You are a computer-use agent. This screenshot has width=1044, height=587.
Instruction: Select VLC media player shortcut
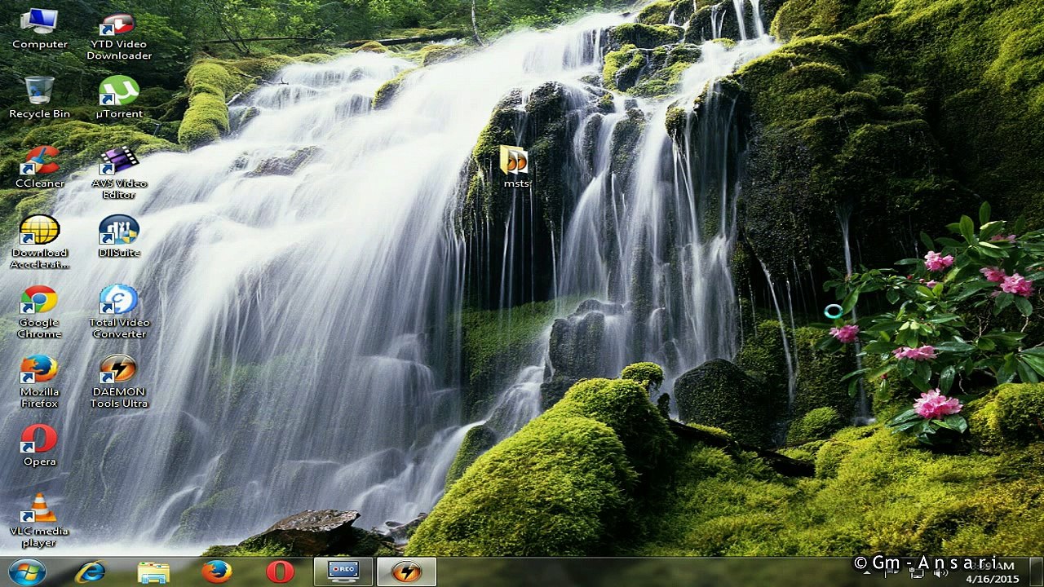(x=39, y=520)
